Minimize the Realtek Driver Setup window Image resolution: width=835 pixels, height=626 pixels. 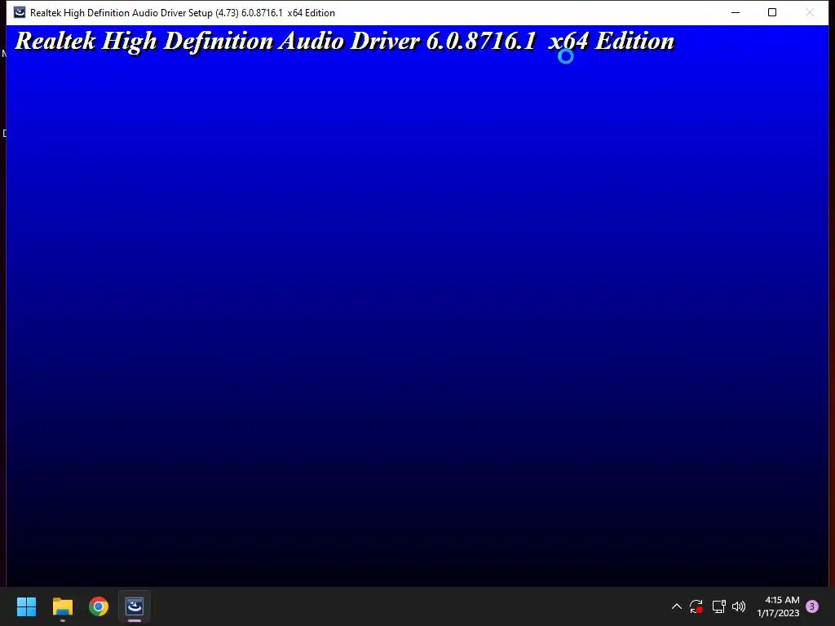tap(736, 12)
